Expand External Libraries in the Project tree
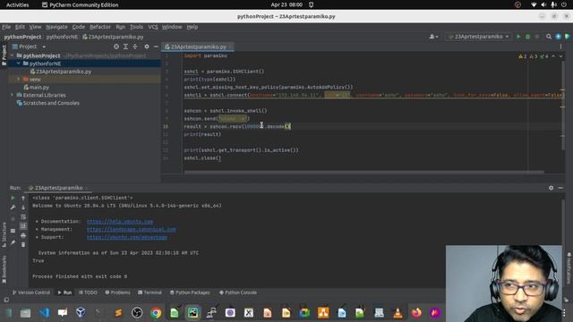Screen dimensions: 573x322 [12, 95]
